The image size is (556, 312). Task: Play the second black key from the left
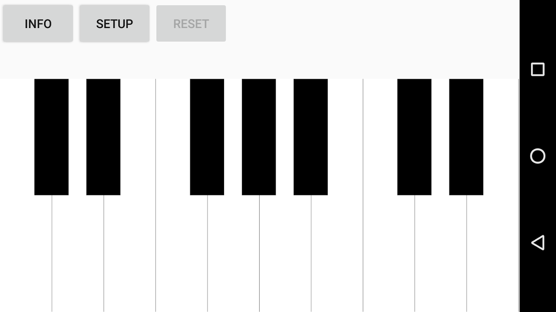[x=103, y=136]
